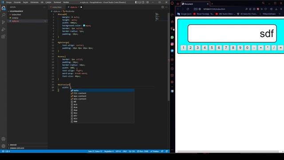Screen dimensions: 284x160
Task: Open the Extensions view
Action: [4, 36]
